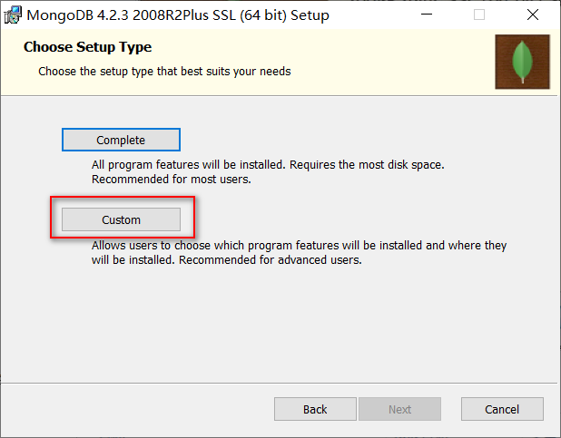Cancel the MongoDB setup wizard
The height and width of the screenshot is (438, 561).
(502, 409)
